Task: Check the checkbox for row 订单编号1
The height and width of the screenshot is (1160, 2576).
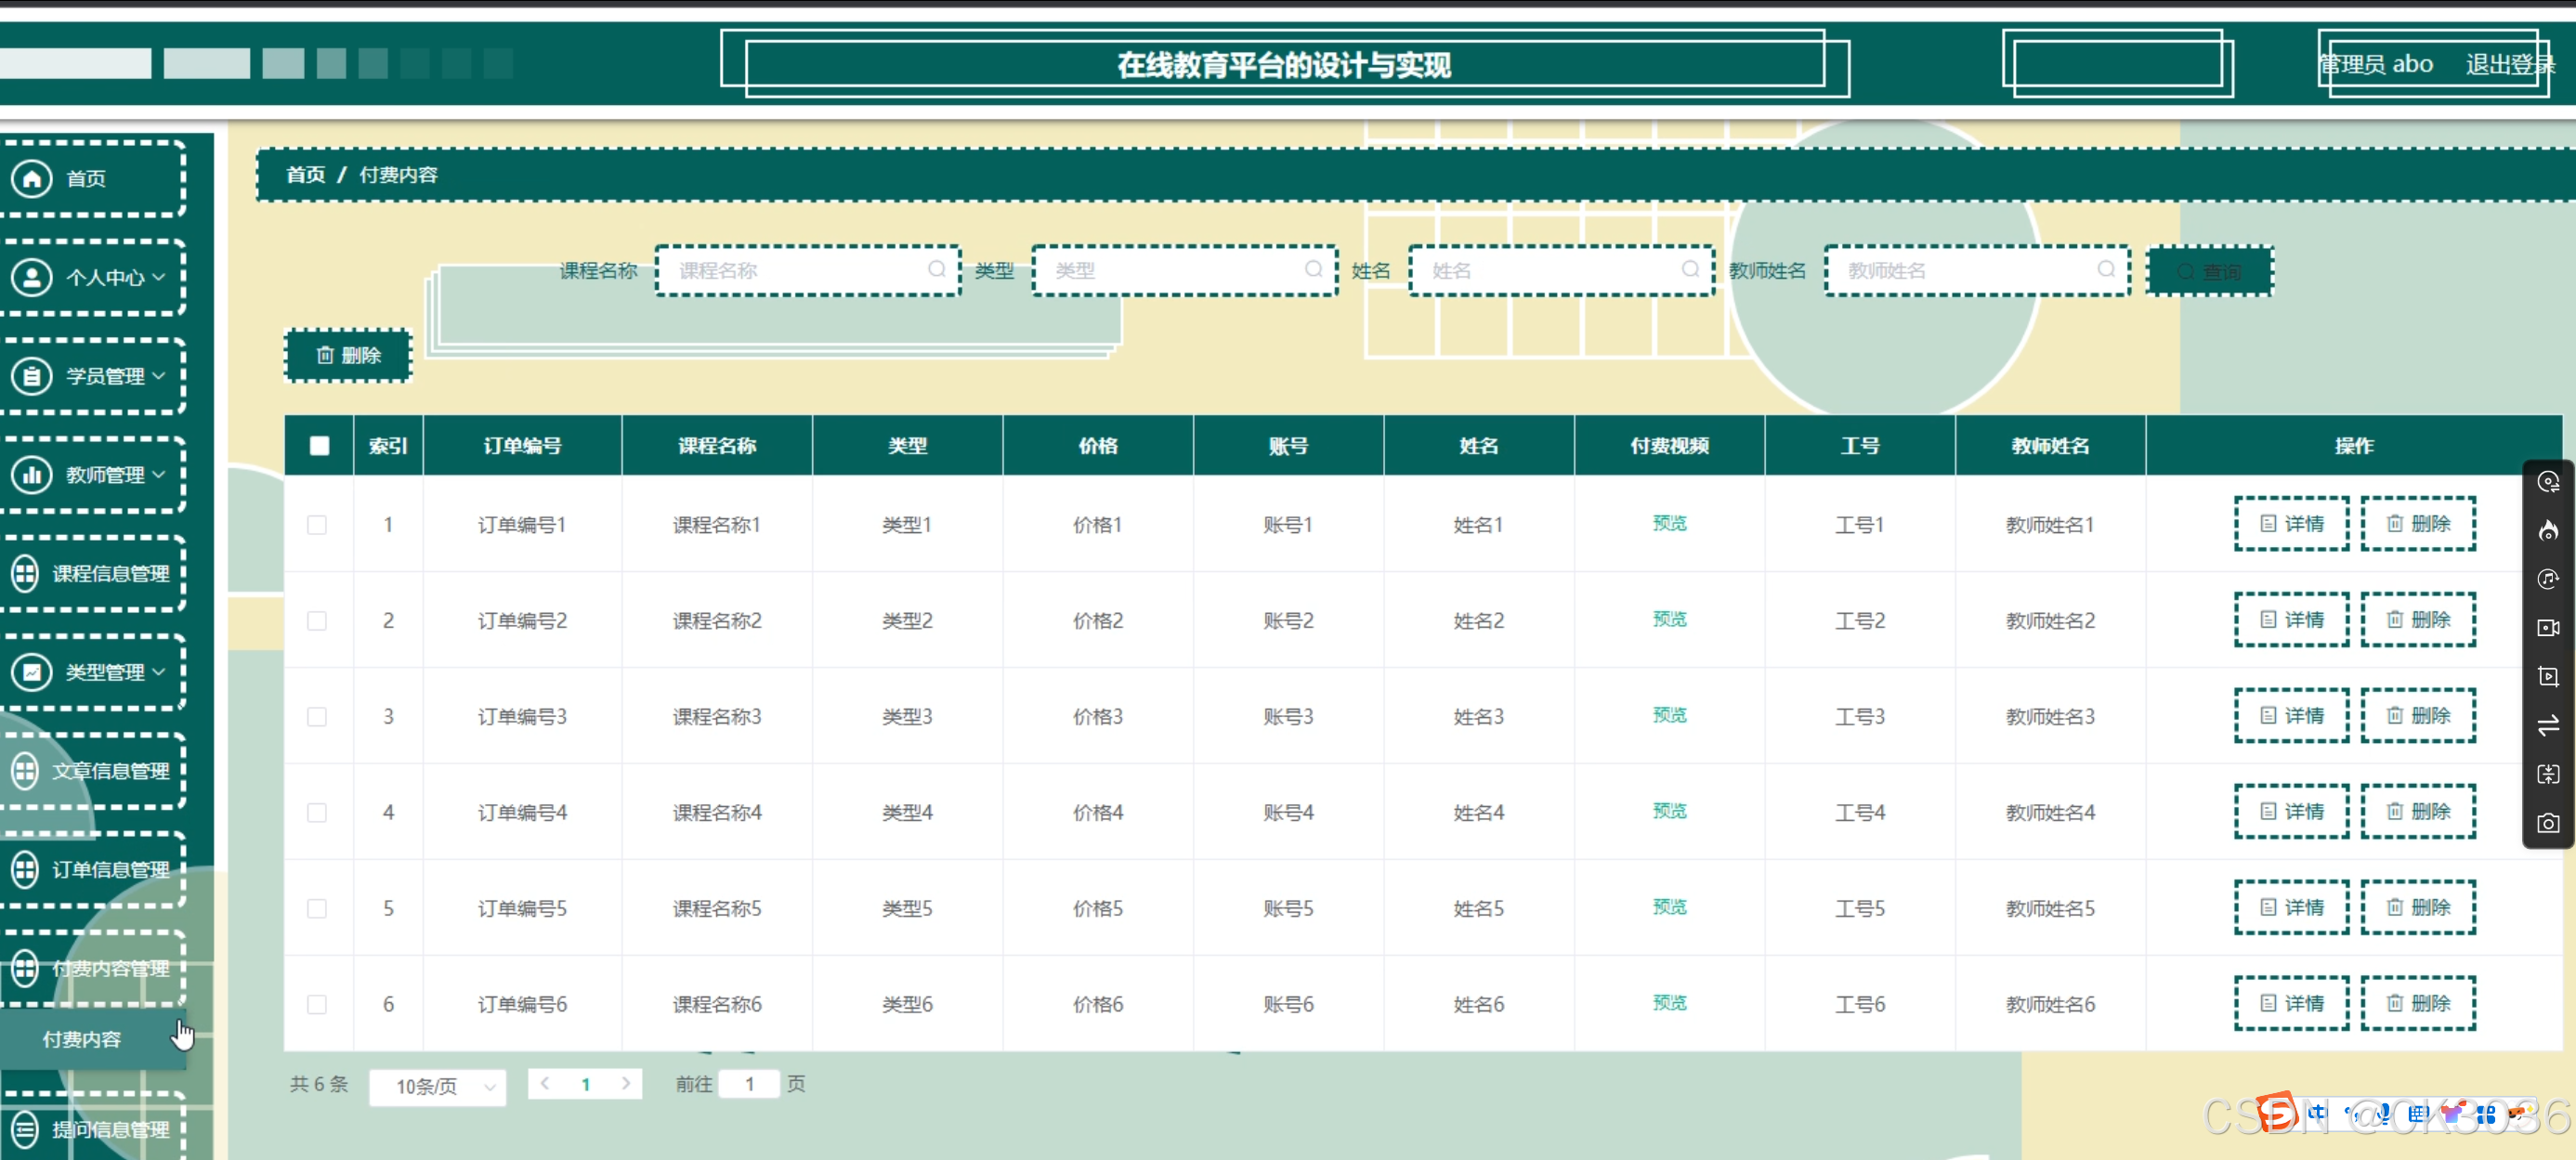Action: (317, 525)
